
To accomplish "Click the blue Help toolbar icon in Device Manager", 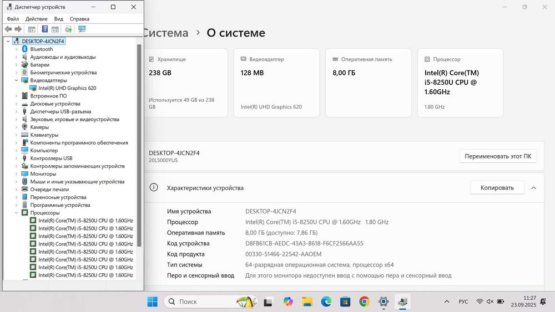I will click(44, 29).
